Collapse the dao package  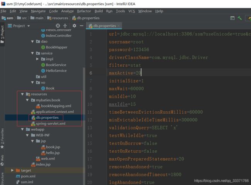coord(32,42)
